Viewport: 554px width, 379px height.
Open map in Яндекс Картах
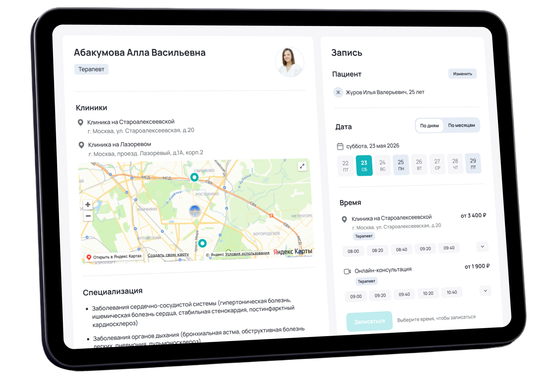tap(114, 257)
